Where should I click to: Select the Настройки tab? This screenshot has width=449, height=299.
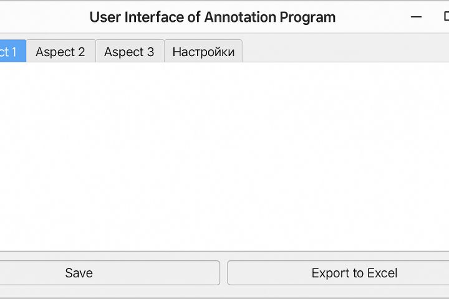(x=203, y=52)
